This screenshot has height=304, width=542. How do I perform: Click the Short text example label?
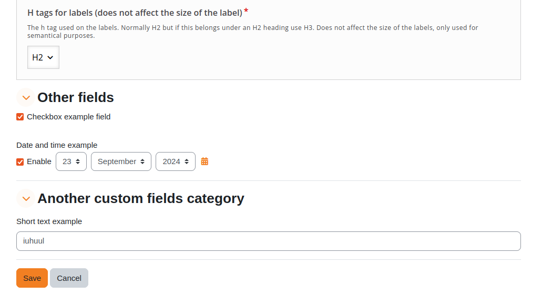[49, 221]
